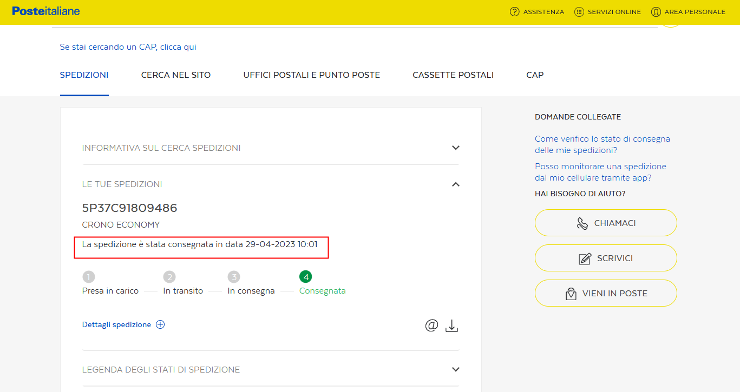Collapse the Le Tue Spedizioni section
Screen dimensions: 740x392
click(x=455, y=184)
